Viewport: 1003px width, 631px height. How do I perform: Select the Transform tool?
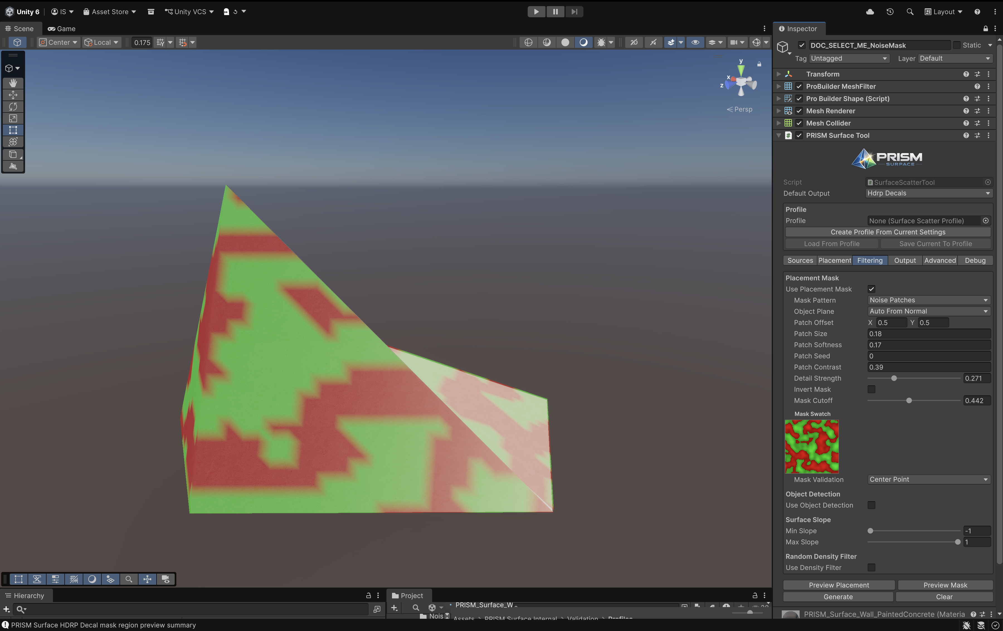click(13, 142)
